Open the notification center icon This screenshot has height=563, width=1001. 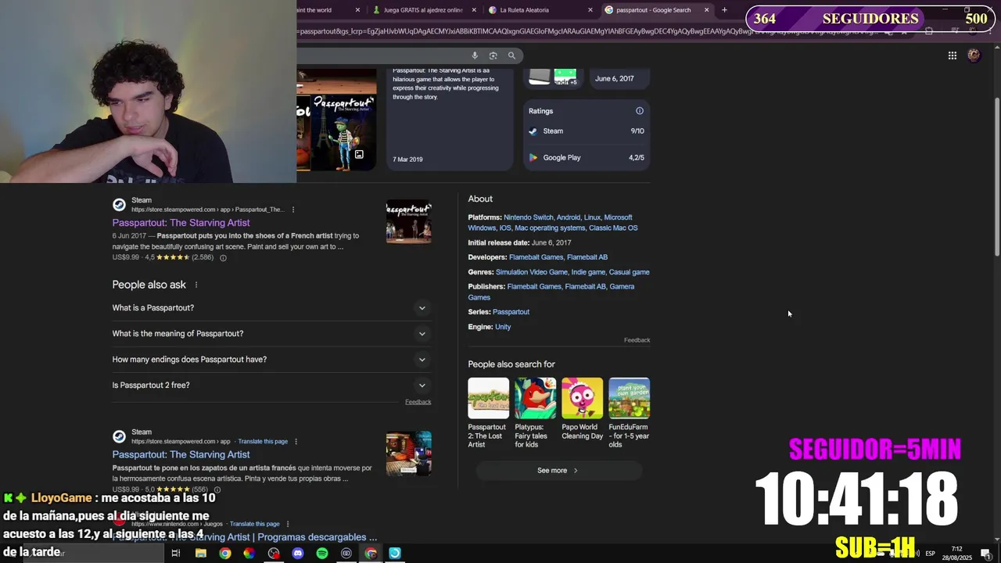coord(985,554)
